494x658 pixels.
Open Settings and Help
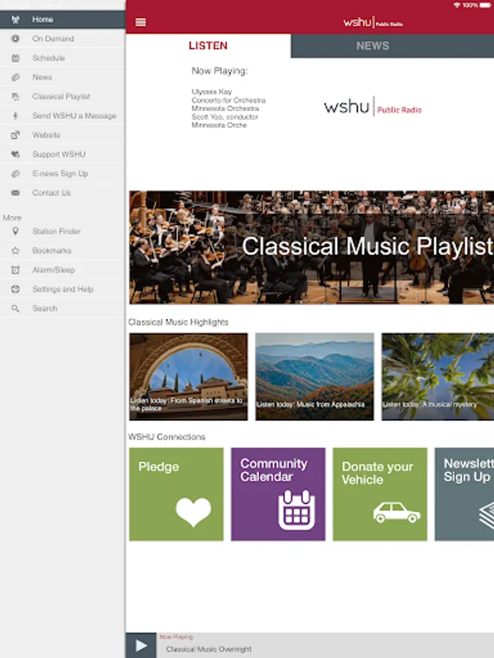point(62,289)
